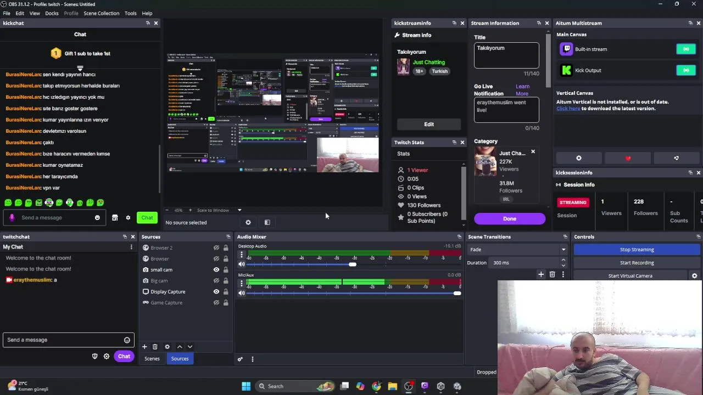Follow 'Click here' Aitum Vertical download link
This screenshot has width=703, height=395.
tap(568, 109)
